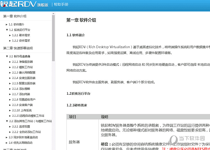Collapse the 1.2 系统运行平台 arrow

pyautogui.click(x=6, y=30)
